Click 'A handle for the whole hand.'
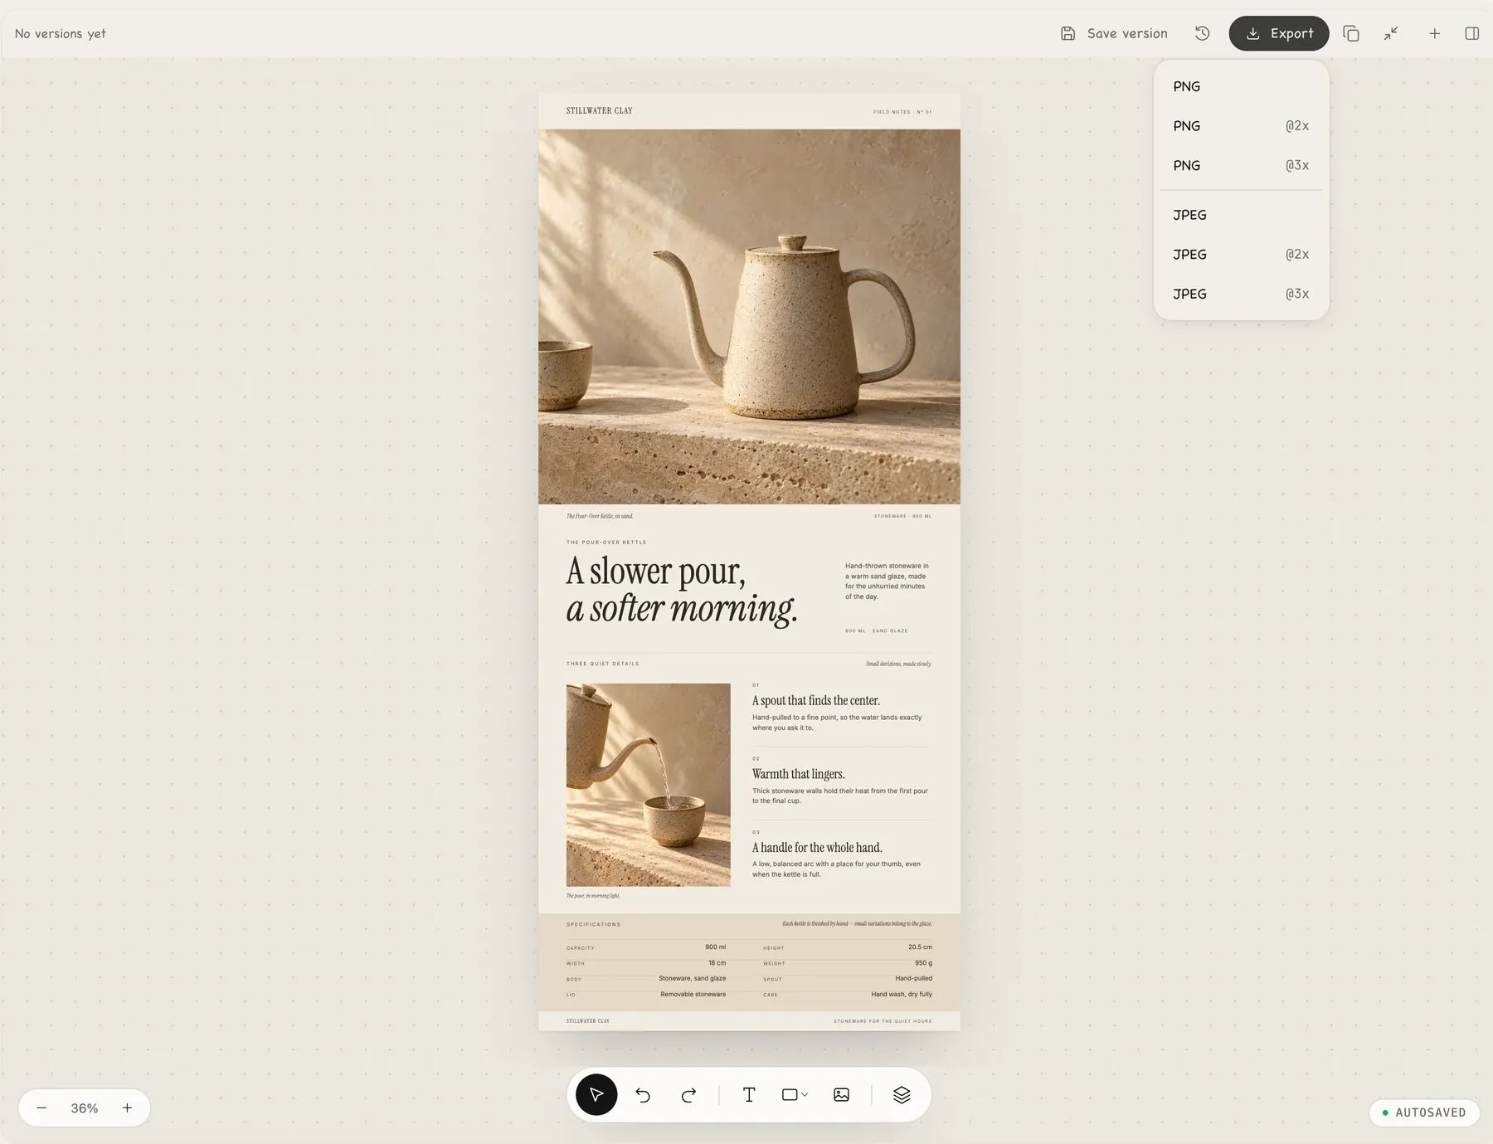The height and width of the screenshot is (1144, 1493). point(817,848)
